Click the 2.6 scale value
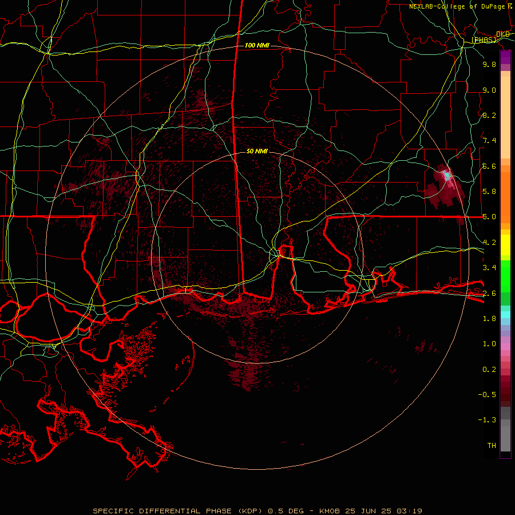This screenshot has height=515, width=515. [x=489, y=294]
